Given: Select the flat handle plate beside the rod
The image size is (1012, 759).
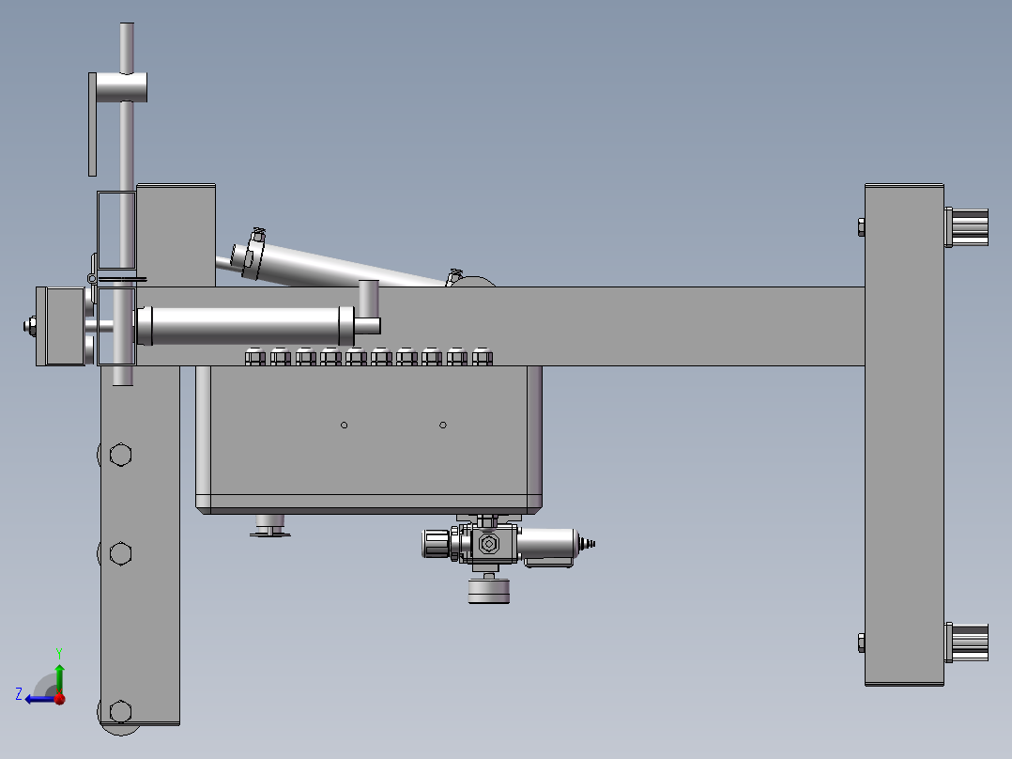Looking at the screenshot, I should [92, 124].
